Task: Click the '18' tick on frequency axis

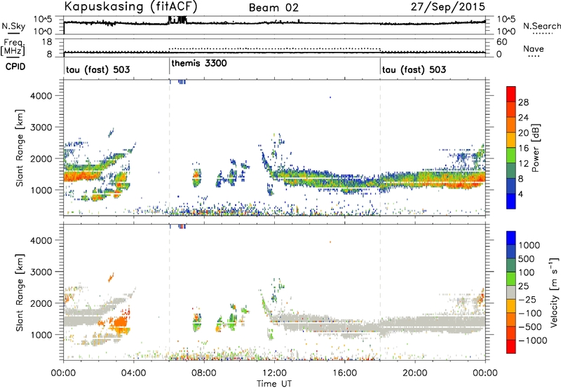Action: pyautogui.click(x=47, y=42)
